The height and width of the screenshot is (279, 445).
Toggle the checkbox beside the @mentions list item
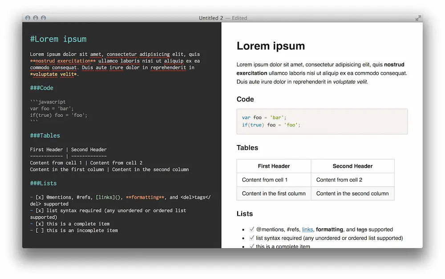coord(252,229)
